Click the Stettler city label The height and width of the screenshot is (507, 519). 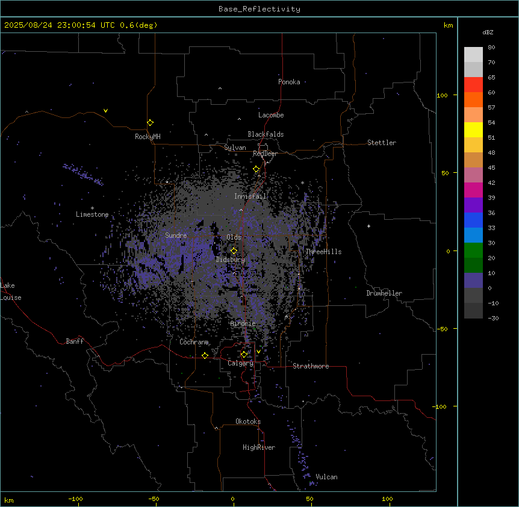click(382, 143)
